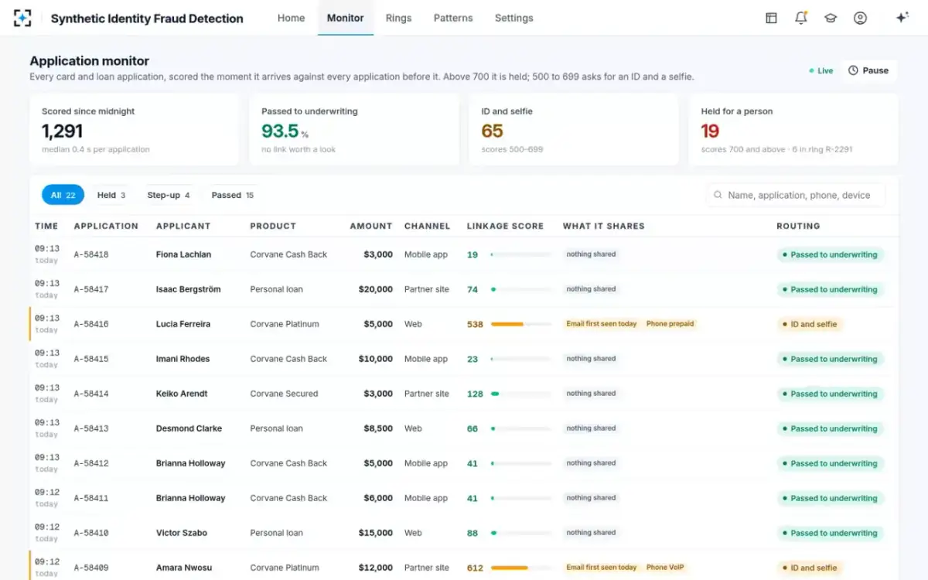Screen dimensions: 928x580
Task: Sort by the Routing column header
Action: 798,227
